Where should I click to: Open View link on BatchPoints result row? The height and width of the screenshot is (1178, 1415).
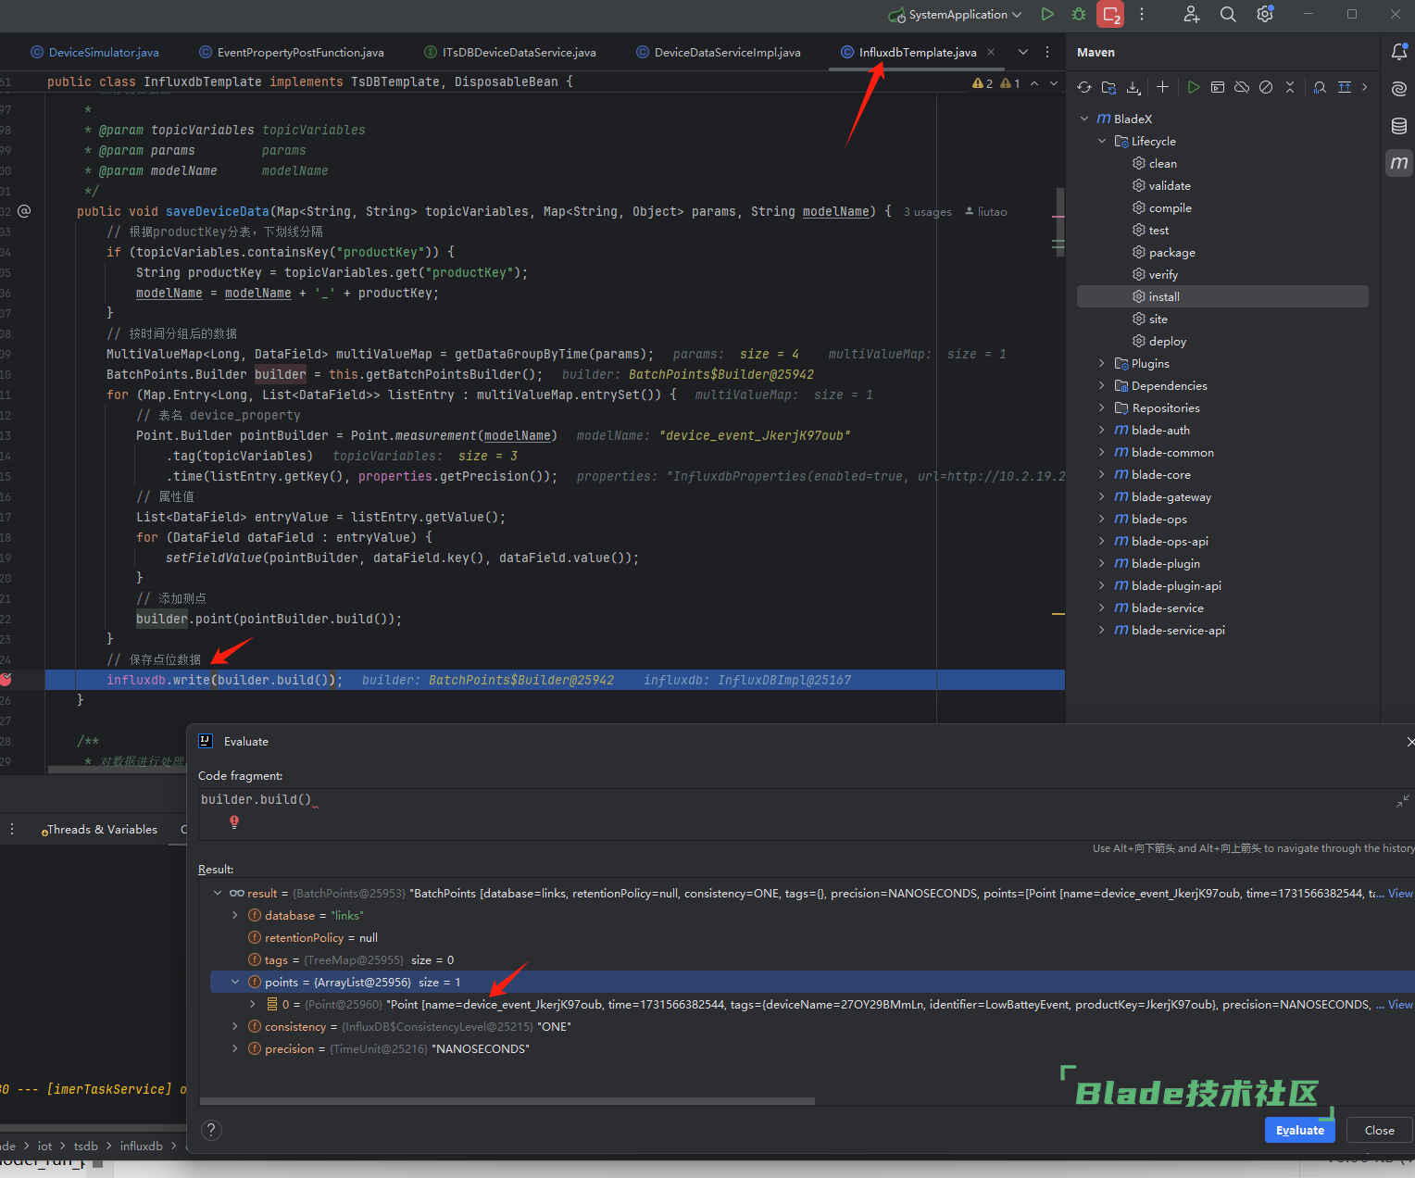click(1400, 894)
